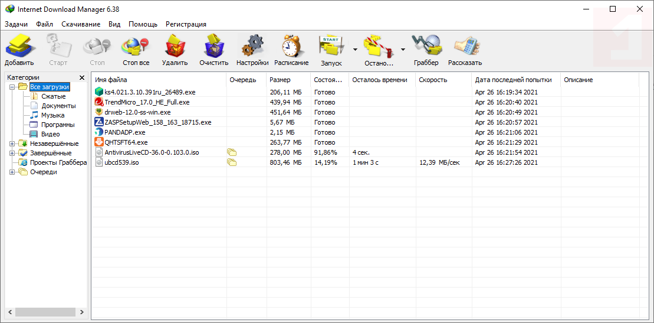Click the ZASPSetupWeb file icon
This screenshot has height=323, width=654.
tap(99, 122)
